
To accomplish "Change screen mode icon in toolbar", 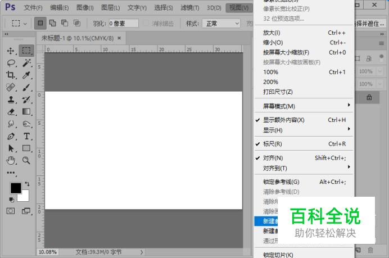I will [26, 211].
